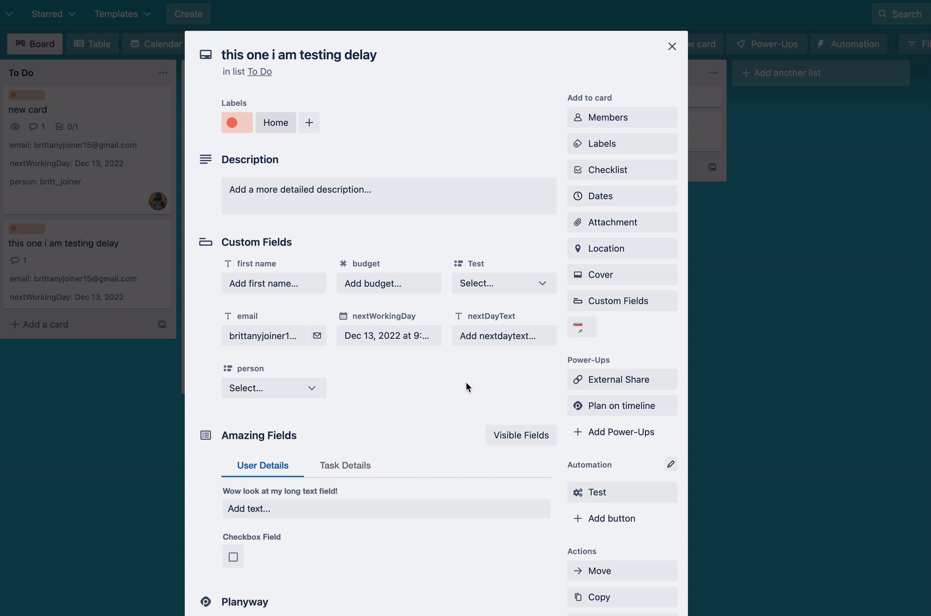931x616 pixels.
Task: Click the first name input field
Action: (273, 283)
